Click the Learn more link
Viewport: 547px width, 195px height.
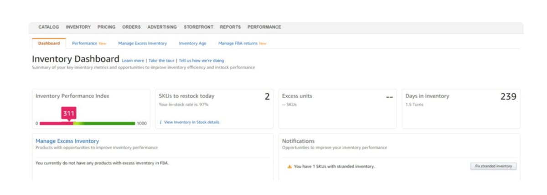(133, 60)
